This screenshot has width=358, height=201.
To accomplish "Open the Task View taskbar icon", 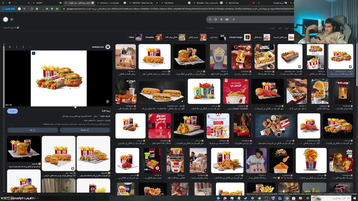I will (x=307, y=198).
